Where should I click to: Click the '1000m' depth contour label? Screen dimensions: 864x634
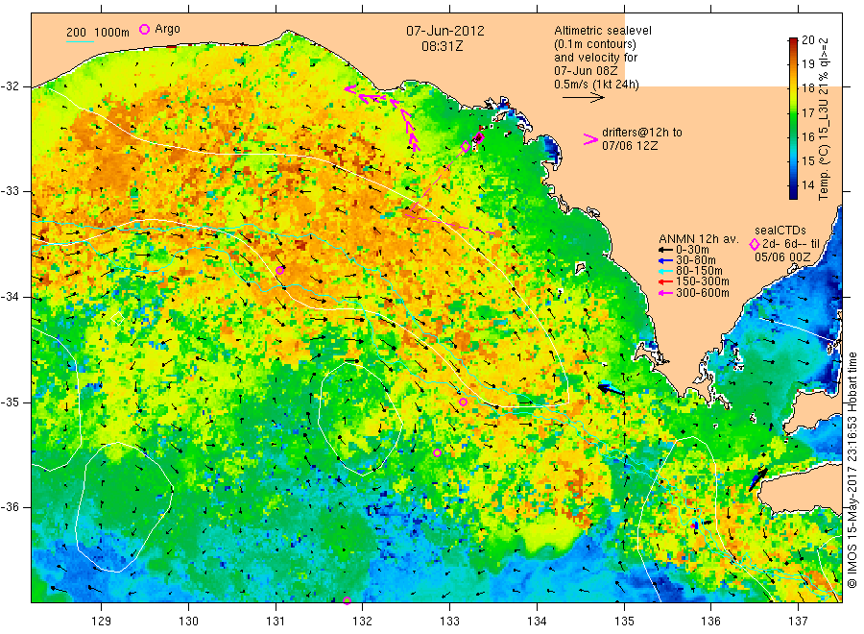(x=112, y=33)
